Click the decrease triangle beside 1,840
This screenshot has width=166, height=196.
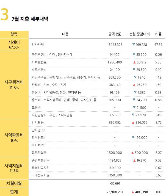point(135,77)
